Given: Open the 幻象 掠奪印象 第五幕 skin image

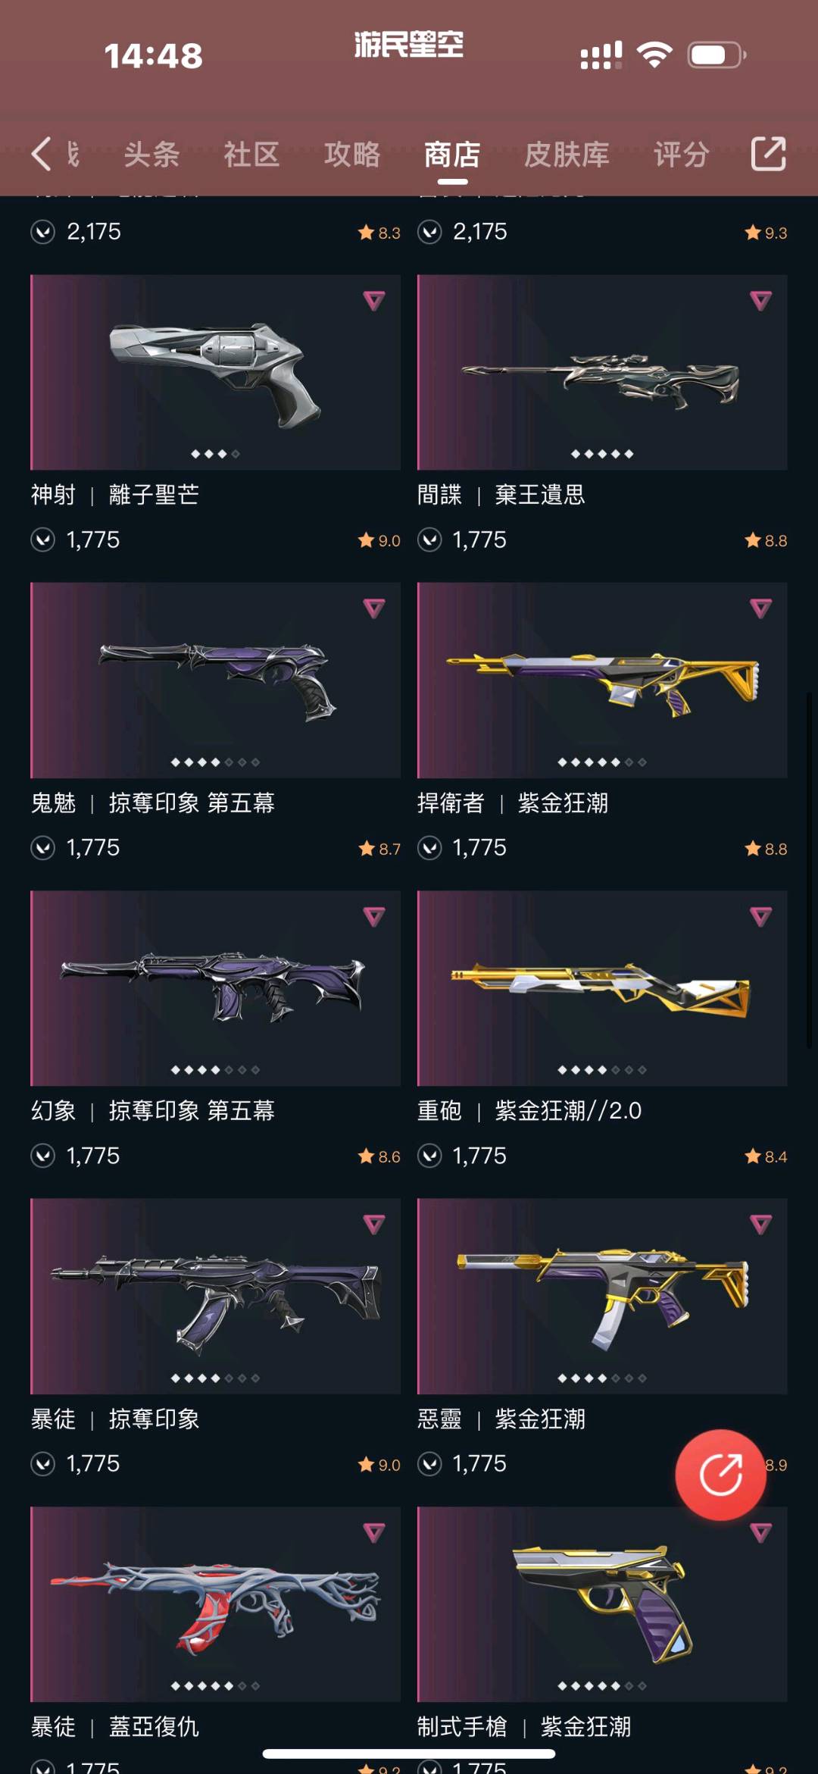Looking at the screenshot, I should tap(215, 988).
